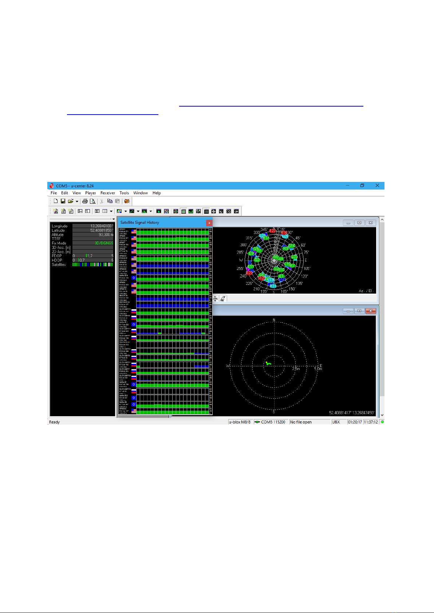Click the scrollbar down arrow
The image size is (434, 613).
382,415
